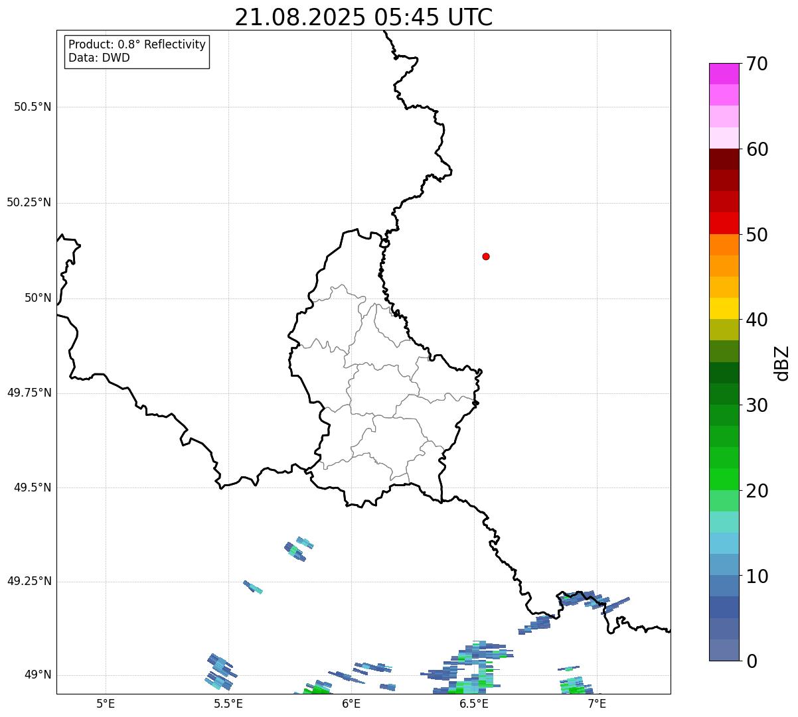The height and width of the screenshot is (717, 798).
Task: Click the dark maroon colorbar segment below 60
Action: coord(724,159)
